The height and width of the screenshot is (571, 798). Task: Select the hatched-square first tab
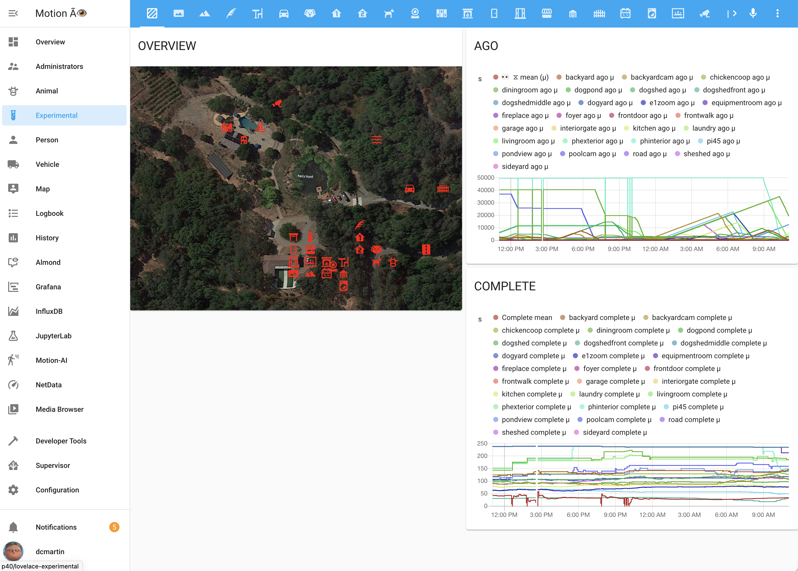[152, 14]
